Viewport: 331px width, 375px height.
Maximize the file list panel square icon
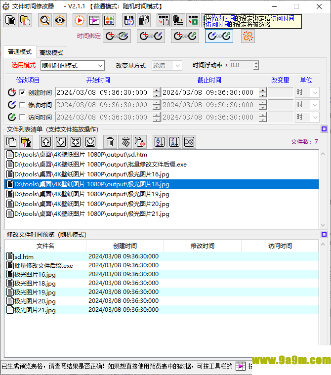pyautogui.click(x=324, y=129)
